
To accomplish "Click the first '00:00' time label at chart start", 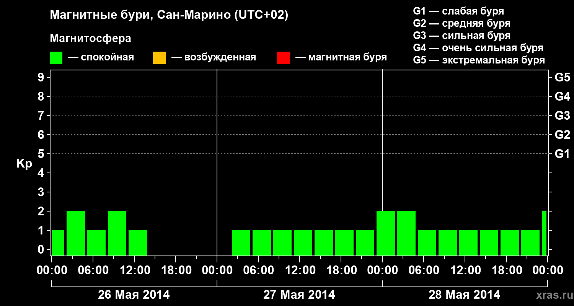I will pos(52,270).
